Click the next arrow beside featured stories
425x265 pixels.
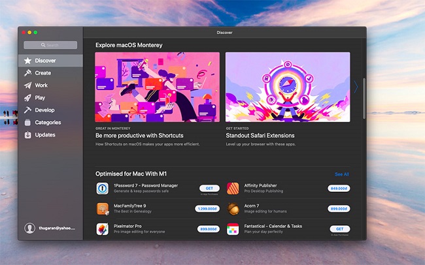coord(356,86)
